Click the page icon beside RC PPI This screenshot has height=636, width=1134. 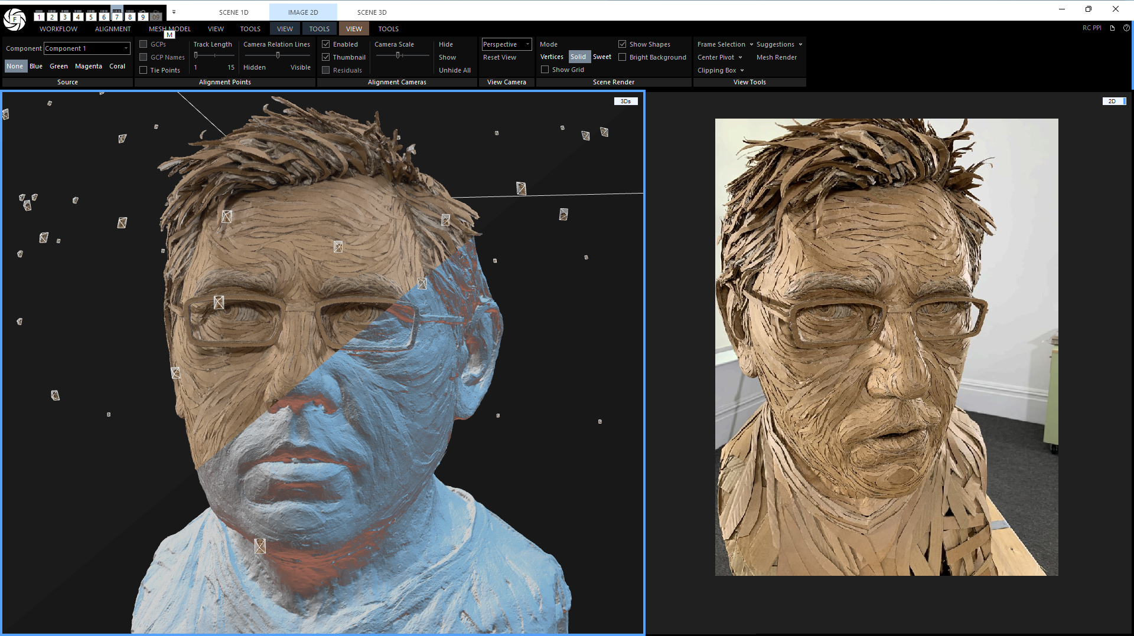click(x=1112, y=28)
